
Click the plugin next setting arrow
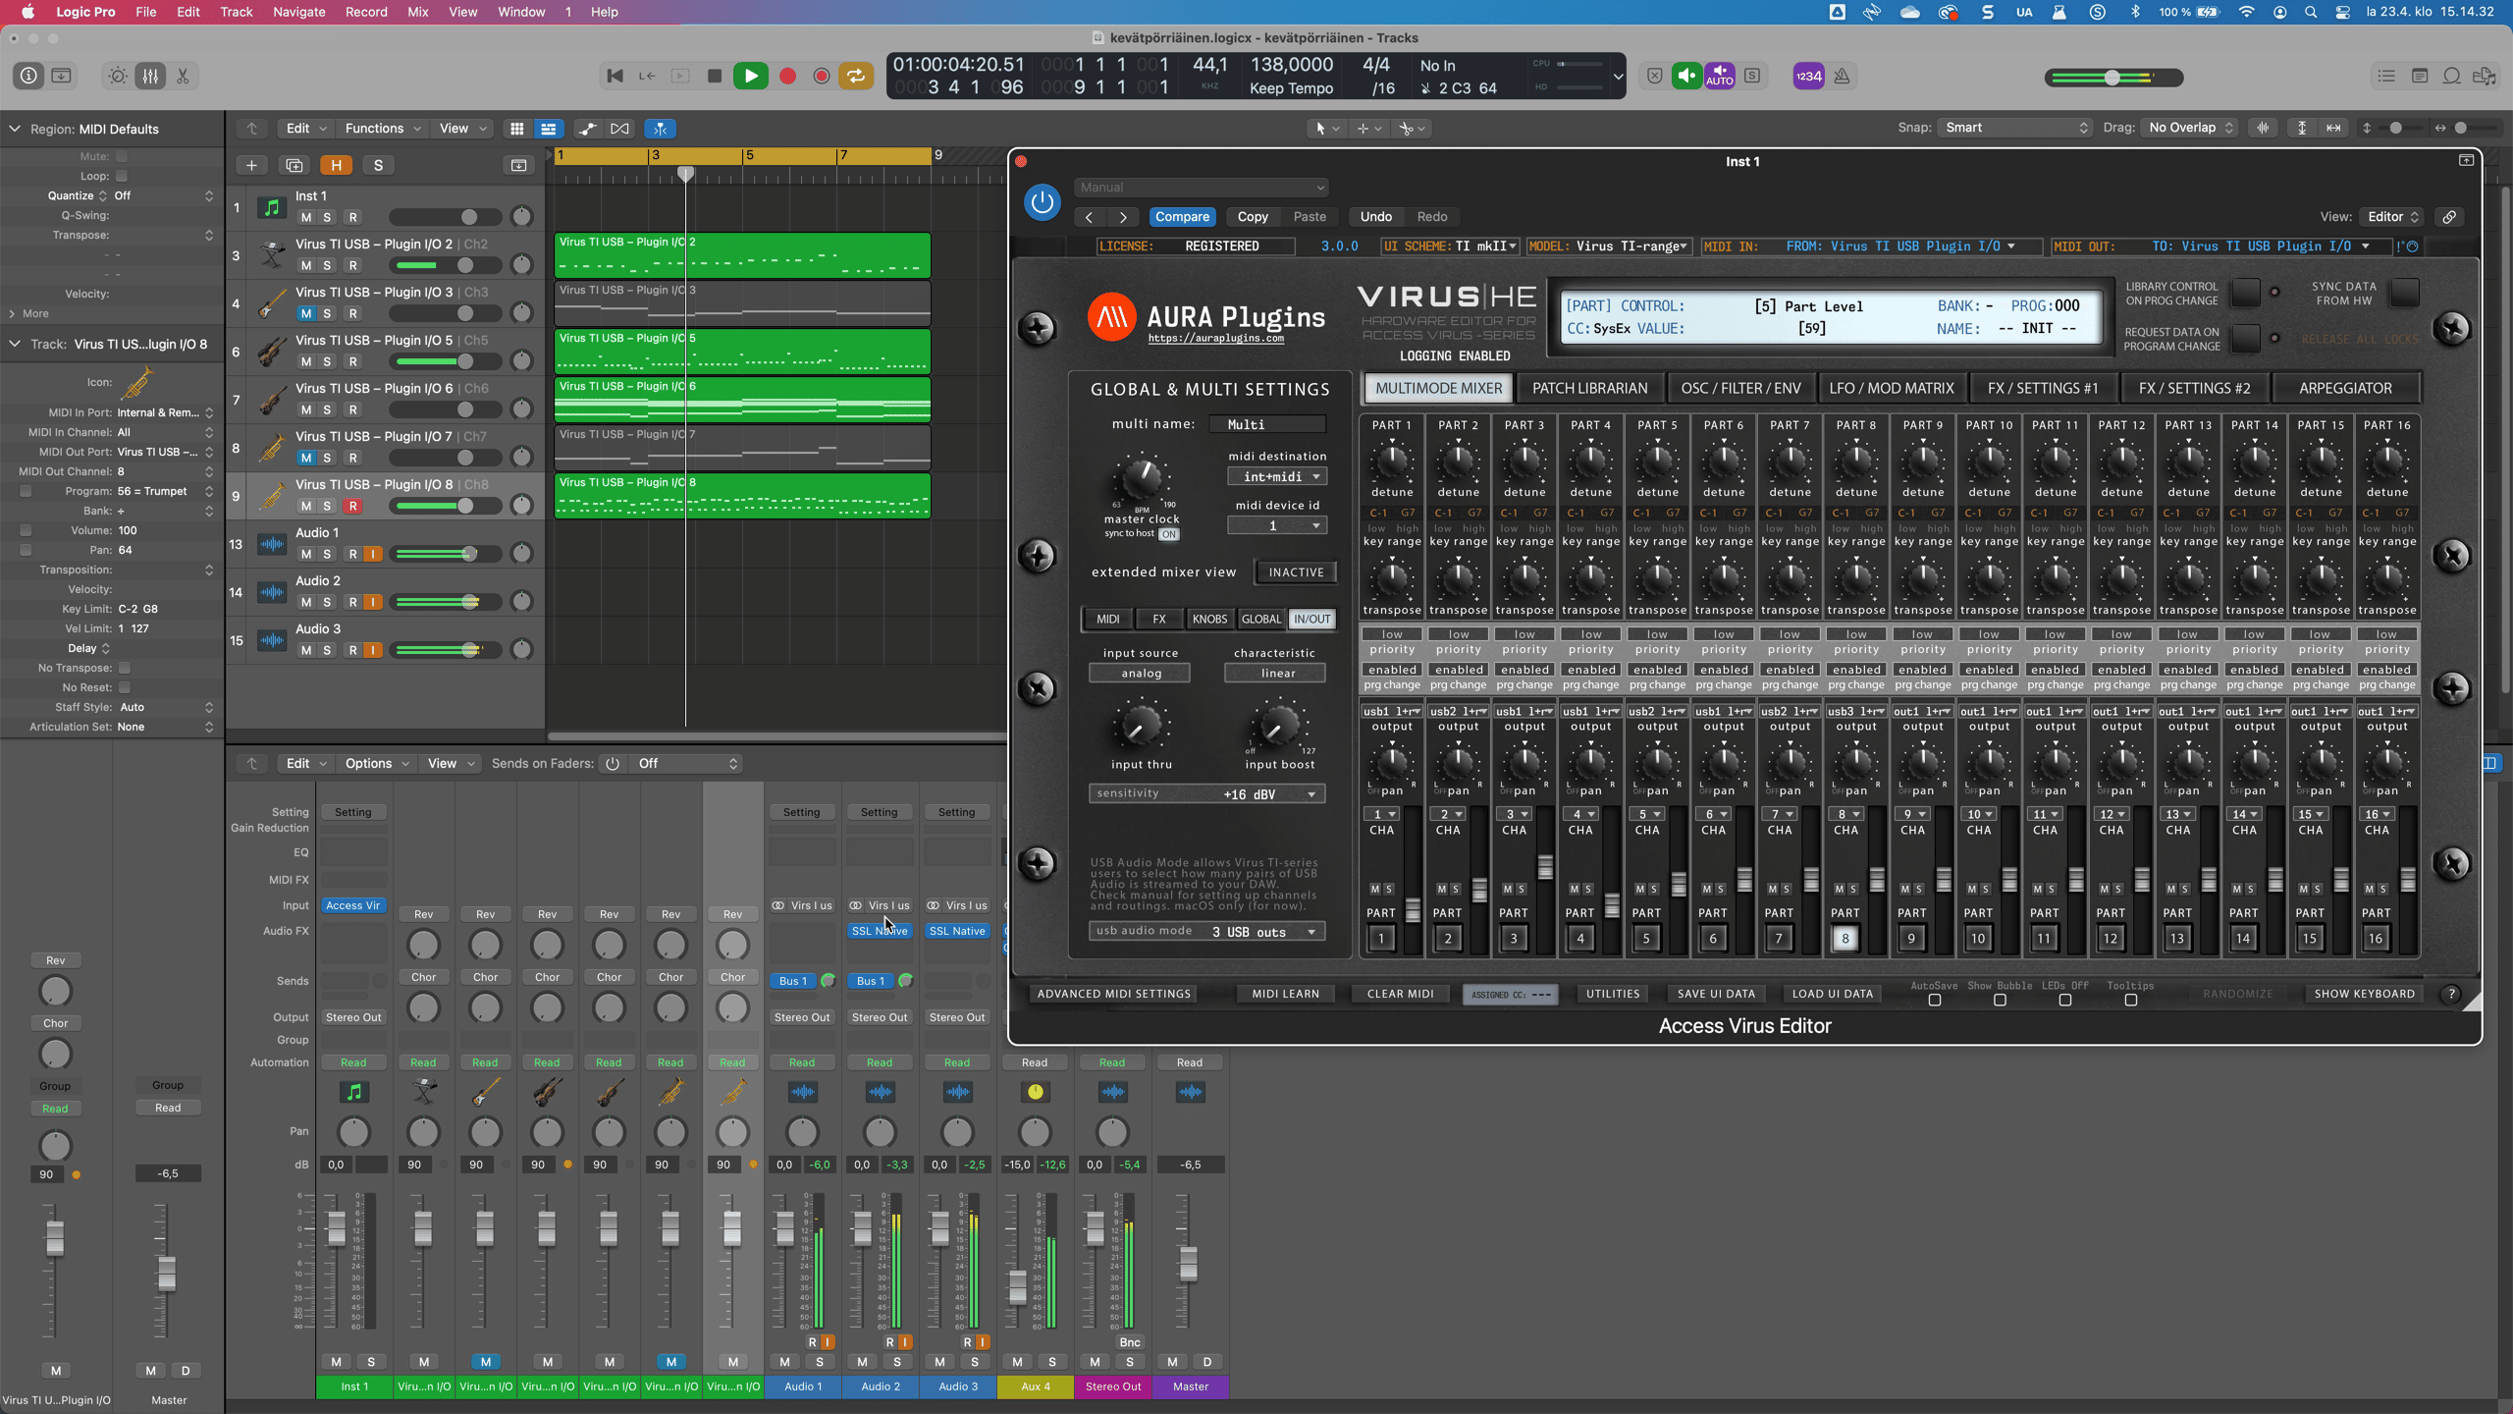point(1123,217)
